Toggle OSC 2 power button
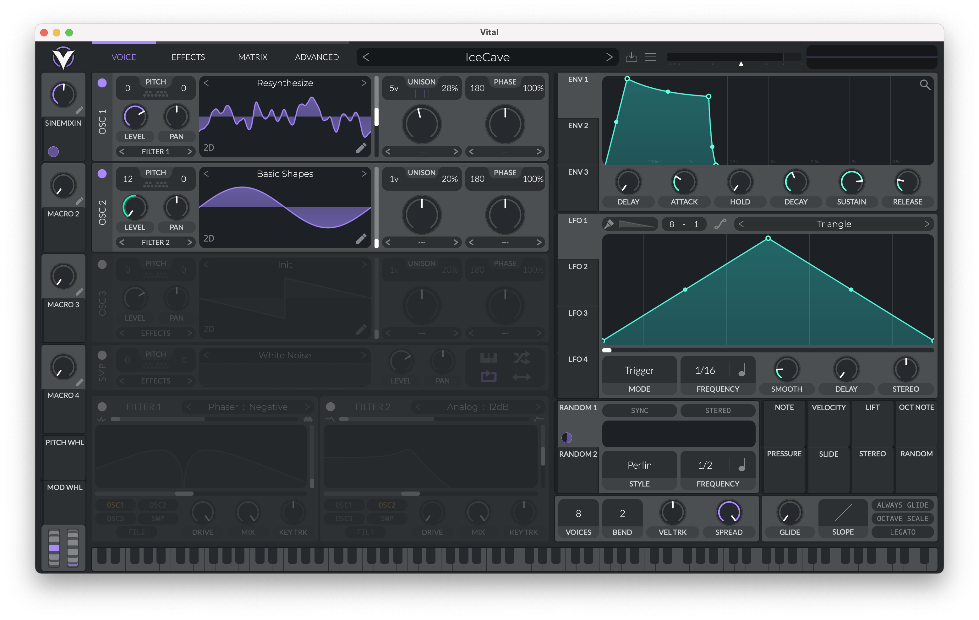This screenshot has width=979, height=620. 102,174
